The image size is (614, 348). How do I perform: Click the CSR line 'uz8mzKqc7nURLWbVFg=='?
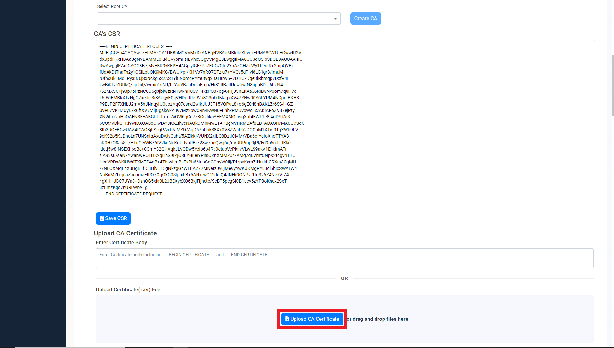tap(126, 187)
